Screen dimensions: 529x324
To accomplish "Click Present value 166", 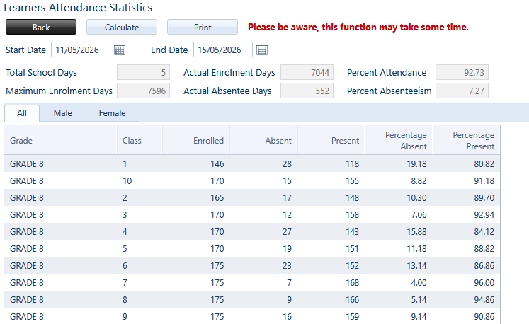I will tap(352, 299).
